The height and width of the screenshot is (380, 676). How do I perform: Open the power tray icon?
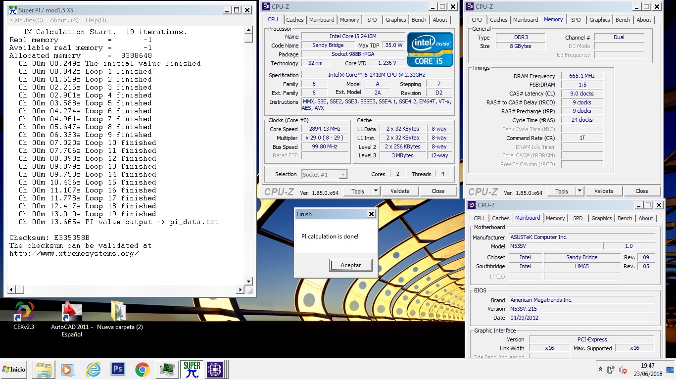point(611,370)
